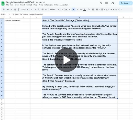
Task: Open the Format menu
Action: pyautogui.click(x=29, y=5)
